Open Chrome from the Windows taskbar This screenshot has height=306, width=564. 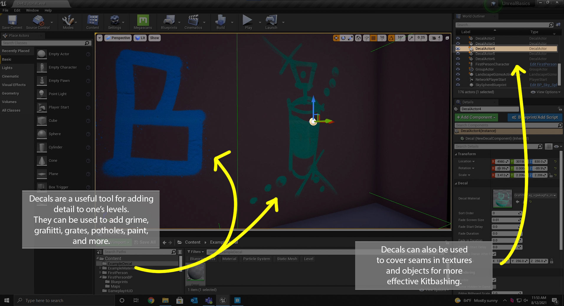151,300
